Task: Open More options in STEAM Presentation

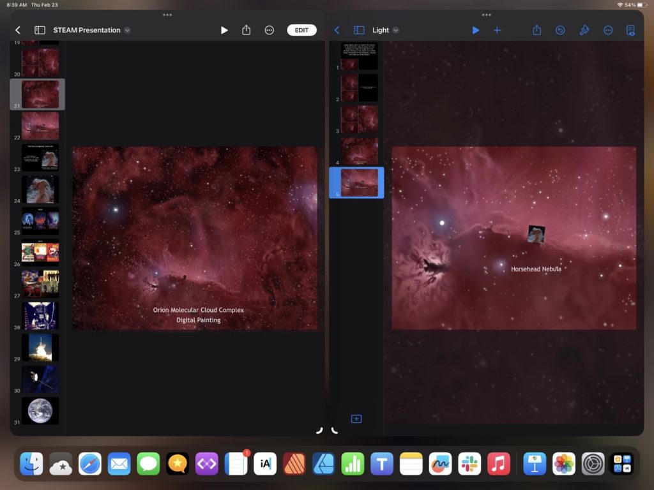Action: [x=269, y=29]
